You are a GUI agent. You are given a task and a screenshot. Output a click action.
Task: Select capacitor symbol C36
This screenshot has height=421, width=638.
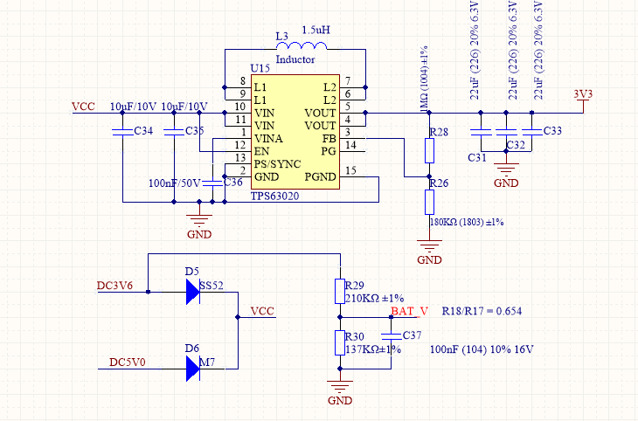pos(212,183)
